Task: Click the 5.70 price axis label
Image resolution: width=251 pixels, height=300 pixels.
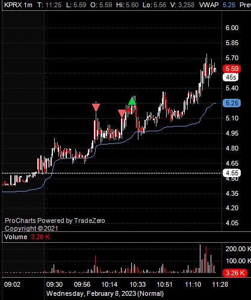Action: coord(232,58)
